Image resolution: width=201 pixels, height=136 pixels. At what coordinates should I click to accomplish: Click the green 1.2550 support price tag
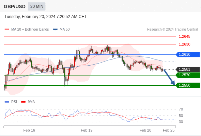pos(188,85)
